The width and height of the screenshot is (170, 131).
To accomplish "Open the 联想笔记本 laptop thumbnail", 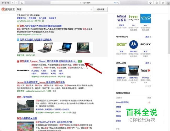I will coord(122,70).
